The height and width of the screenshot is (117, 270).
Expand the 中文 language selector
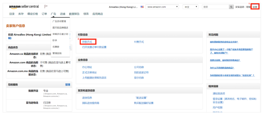coord(190,7)
